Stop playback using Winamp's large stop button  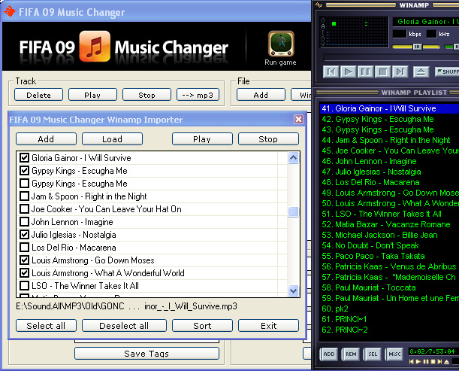382,71
